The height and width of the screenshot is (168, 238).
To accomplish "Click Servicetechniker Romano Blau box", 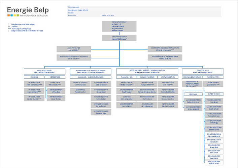I will tap(101, 112).
